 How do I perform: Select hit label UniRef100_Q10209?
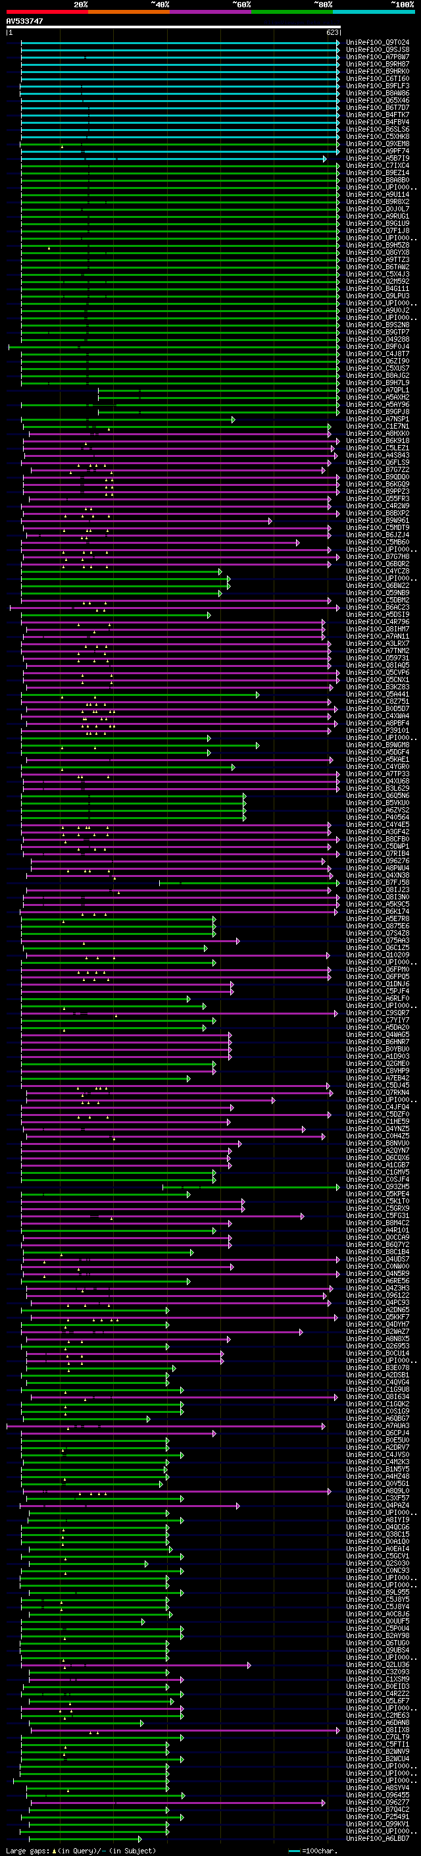(378, 955)
